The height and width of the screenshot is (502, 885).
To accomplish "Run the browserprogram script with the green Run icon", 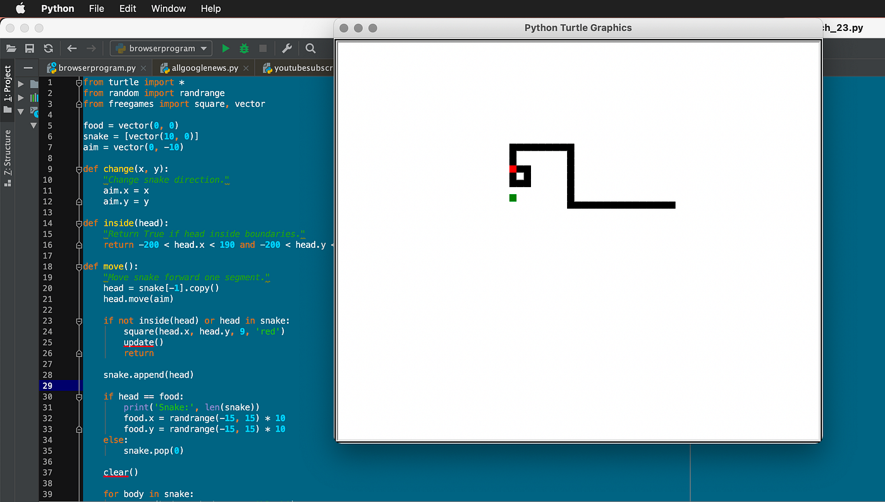I will [x=226, y=48].
